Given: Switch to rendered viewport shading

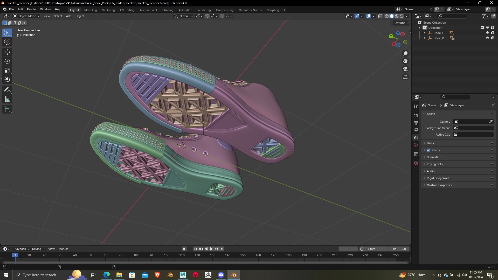Looking at the screenshot, I should tap(402, 16).
